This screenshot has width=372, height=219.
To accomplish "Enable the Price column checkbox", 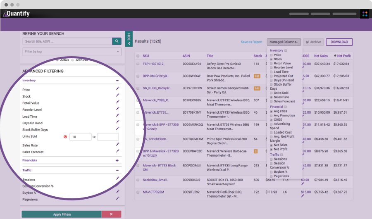I will coord(271,55).
